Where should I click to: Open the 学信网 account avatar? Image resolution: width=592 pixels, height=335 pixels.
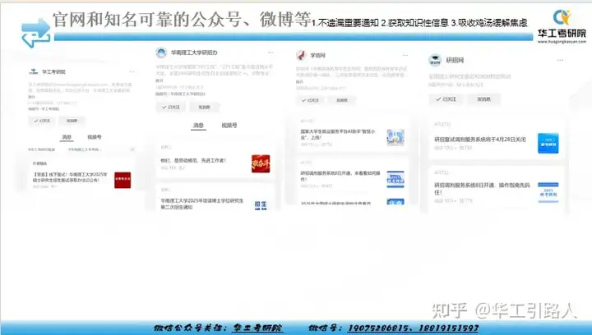(x=301, y=55)
